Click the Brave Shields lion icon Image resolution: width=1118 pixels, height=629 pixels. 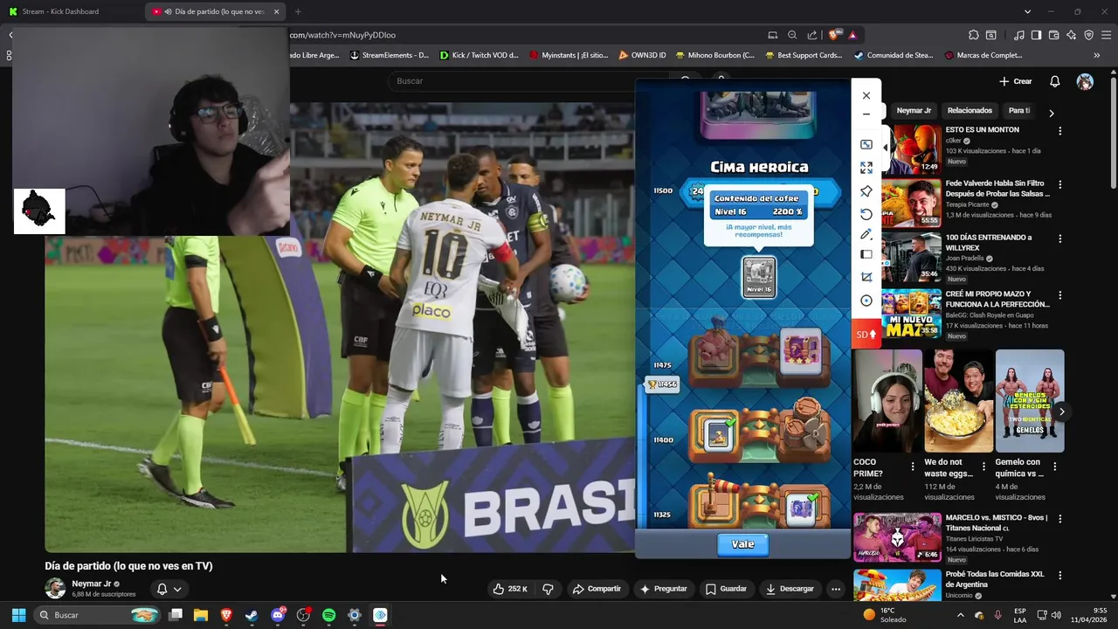(835, 35)
